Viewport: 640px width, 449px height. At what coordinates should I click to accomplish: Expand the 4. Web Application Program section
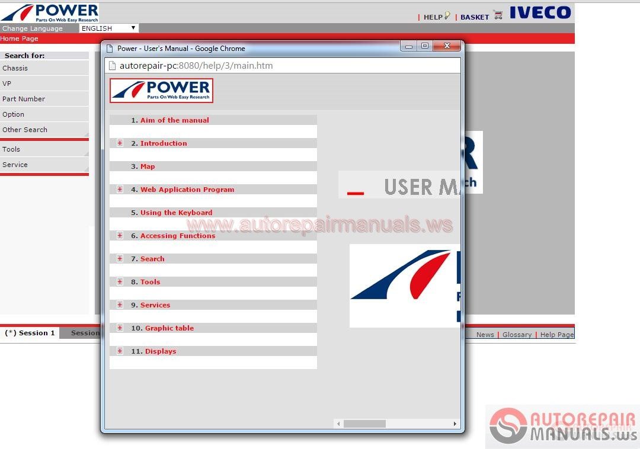(x=120, y=189)
